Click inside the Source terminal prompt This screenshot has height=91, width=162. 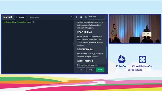coord(34,22)
